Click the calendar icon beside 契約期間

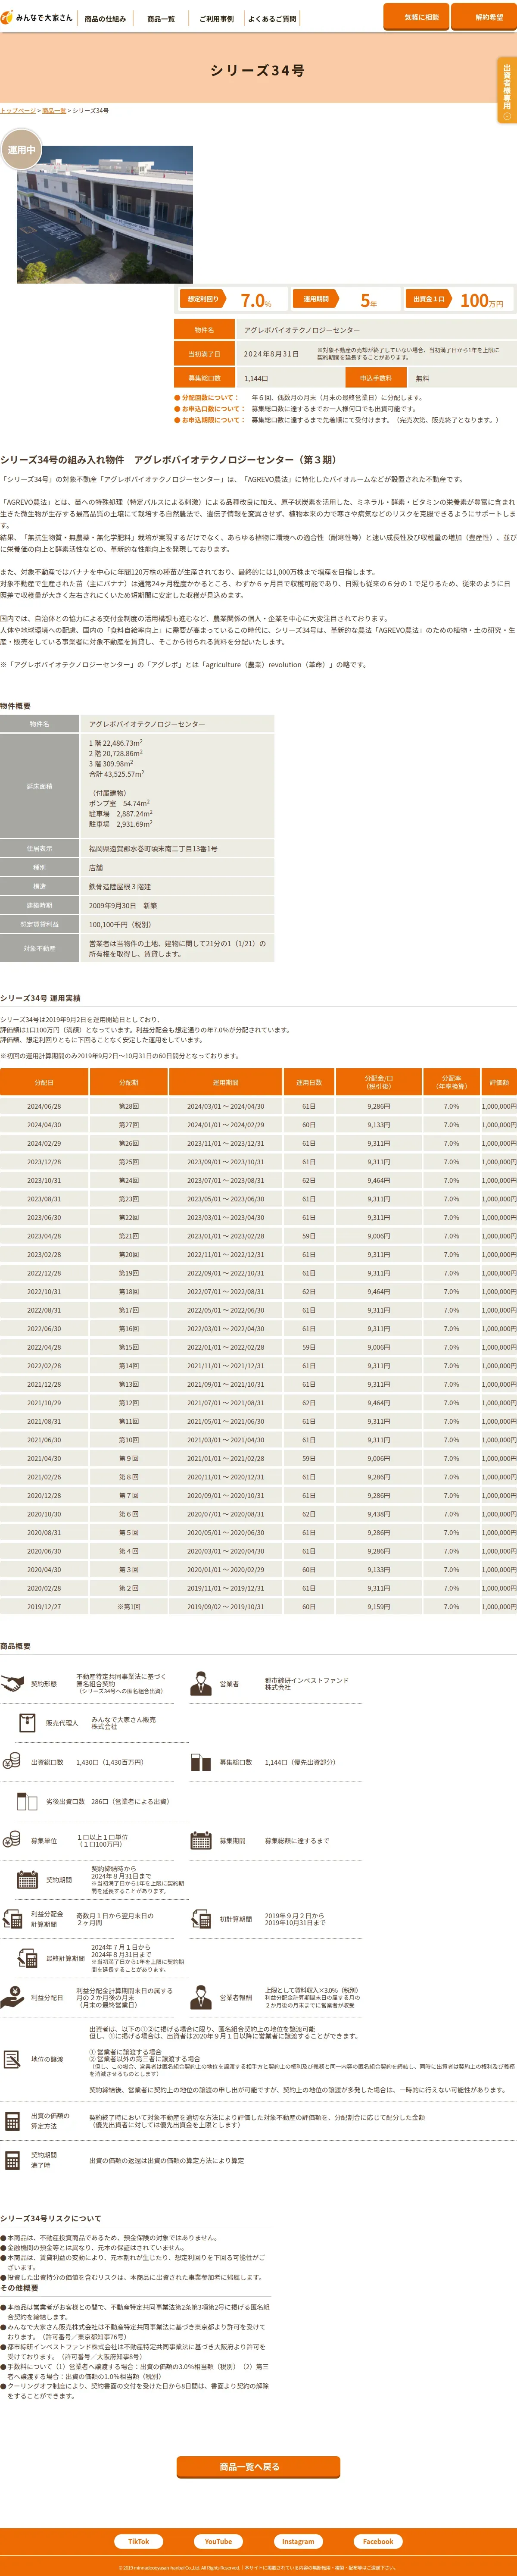27,1879
